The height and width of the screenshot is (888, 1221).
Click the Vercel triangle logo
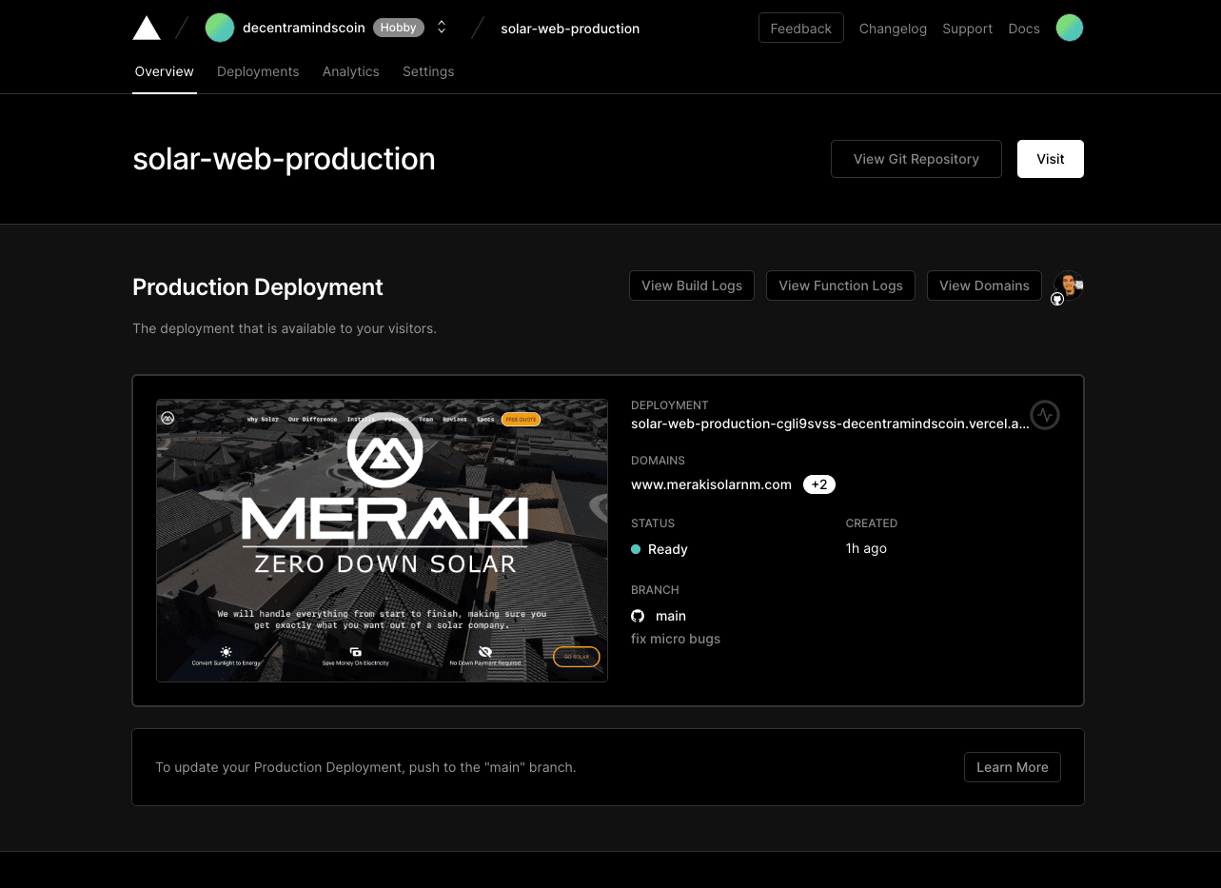click(x=147, y=28)
